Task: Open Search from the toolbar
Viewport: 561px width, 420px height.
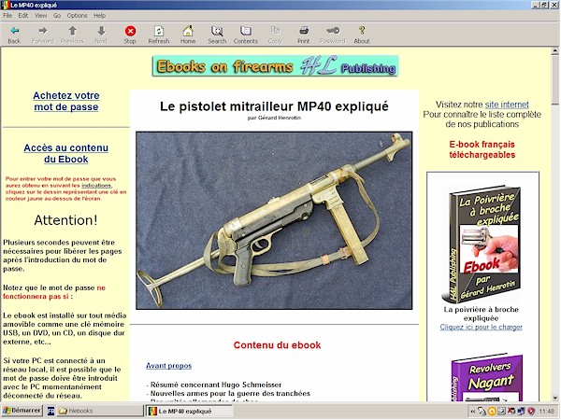Action: pos(217,35)
